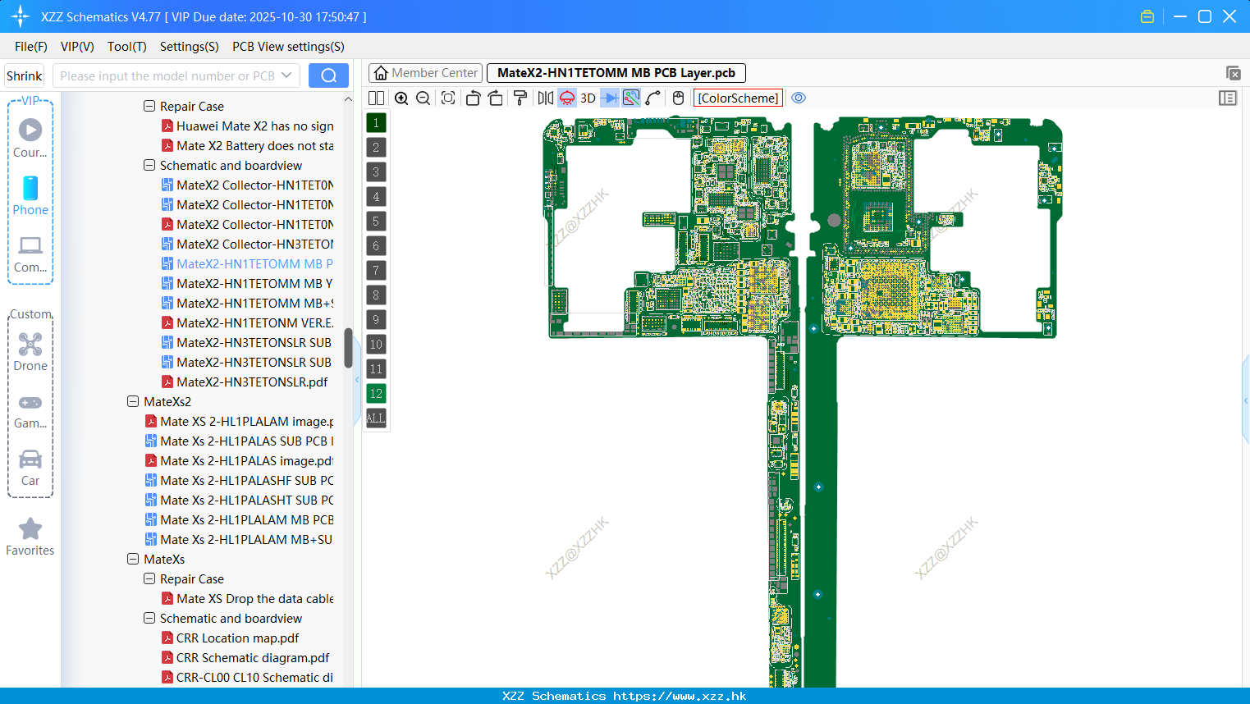1250x704 pixels.
Task: Open CRR Location map.pdf
Action: coord(231,638)
